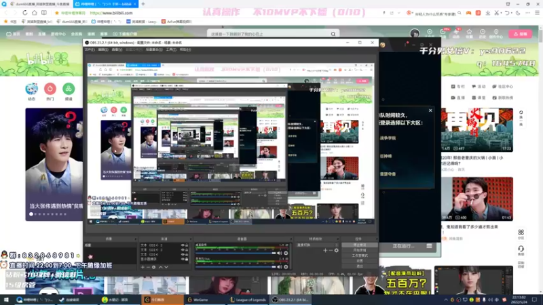Click browser address bar www.bilibili.com
The image size is (543, 305).
pos(111,13)
